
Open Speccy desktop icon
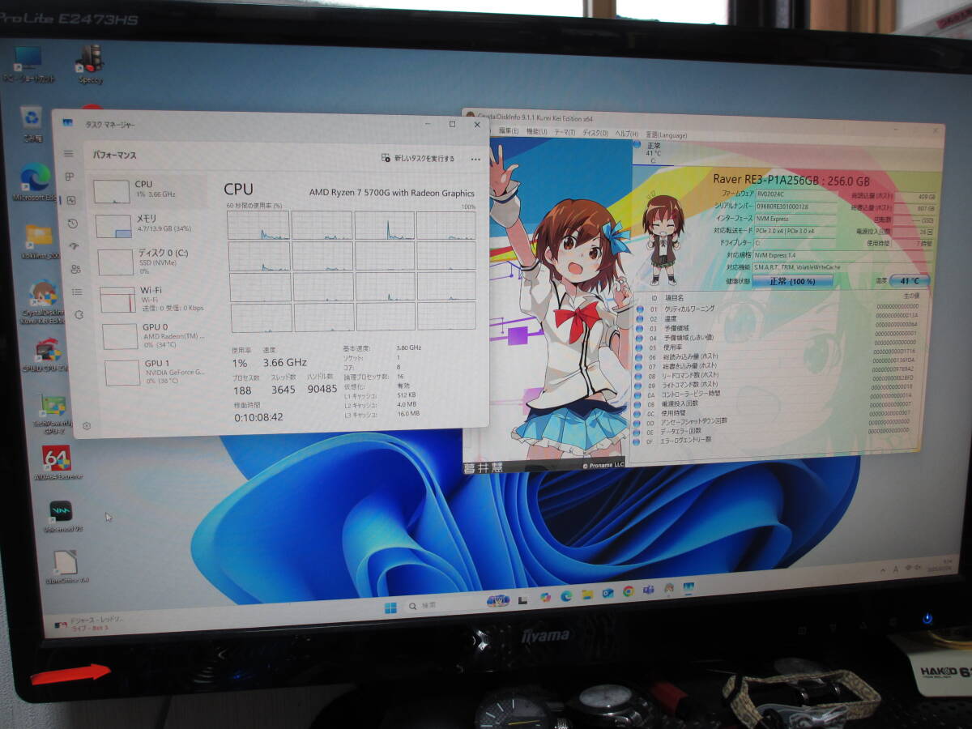pos(89,64)
